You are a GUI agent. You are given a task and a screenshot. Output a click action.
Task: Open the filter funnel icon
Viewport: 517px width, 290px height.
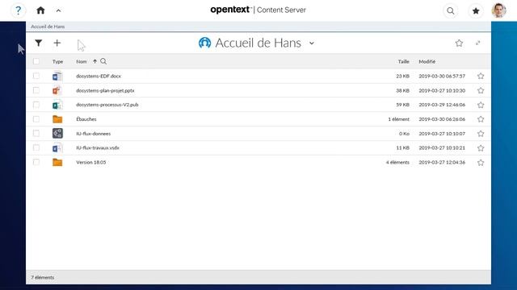39,43
